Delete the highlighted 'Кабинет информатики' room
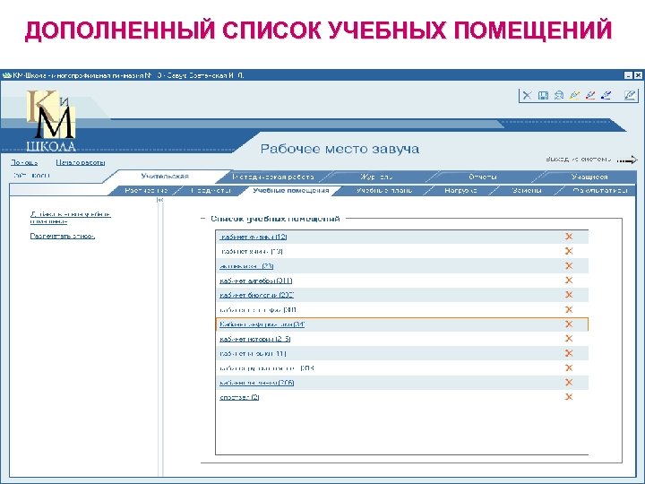Screen dimensions: 645x484 (569, 324)
